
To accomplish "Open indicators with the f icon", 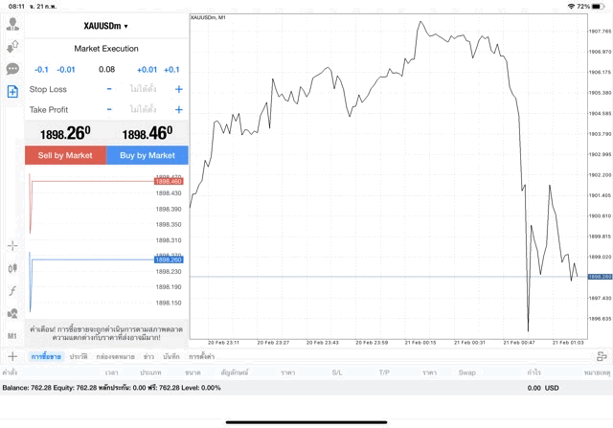I will [x=12, y=291].
